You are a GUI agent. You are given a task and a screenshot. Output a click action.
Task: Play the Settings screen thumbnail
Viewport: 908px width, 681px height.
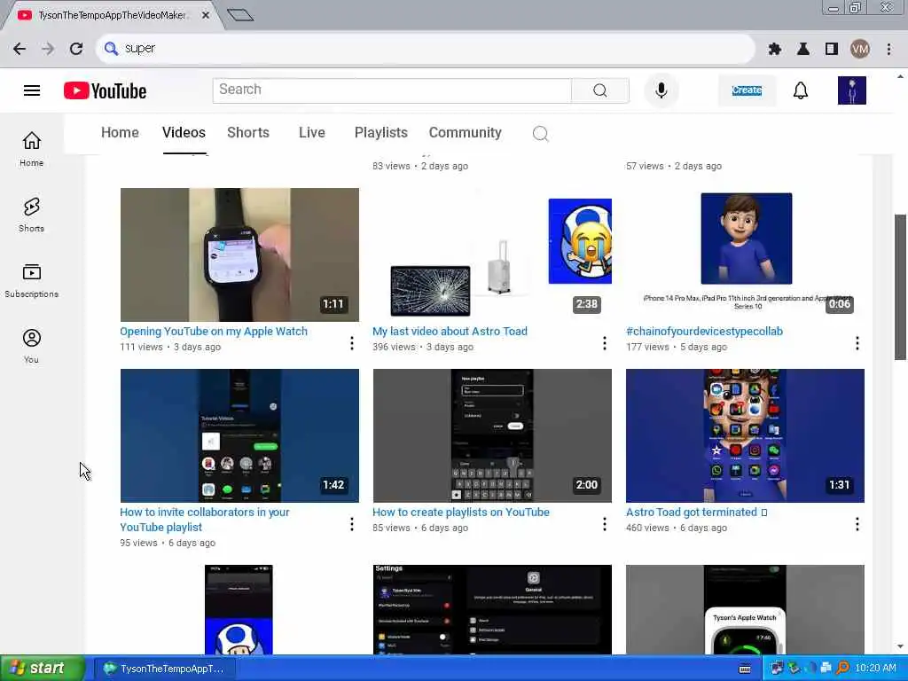pyautogui.click(x=492, y=610)
